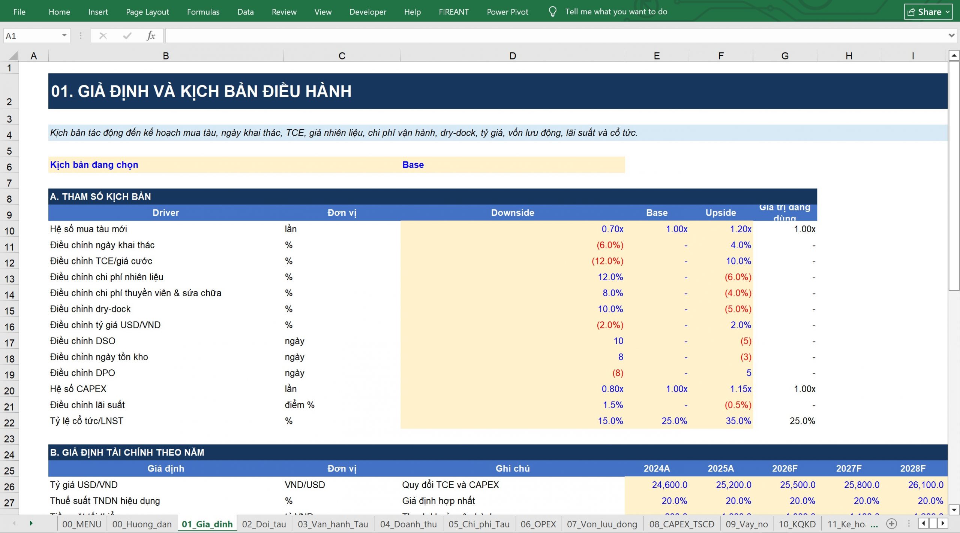The image size is (960, 533).
Task: Click the 2026F column heading
Action: (784, 469)
